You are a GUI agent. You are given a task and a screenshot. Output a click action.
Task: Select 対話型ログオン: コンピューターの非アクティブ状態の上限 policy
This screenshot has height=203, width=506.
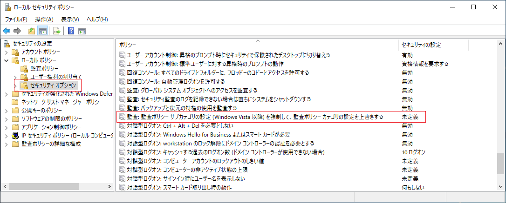(x=187, y=170)
